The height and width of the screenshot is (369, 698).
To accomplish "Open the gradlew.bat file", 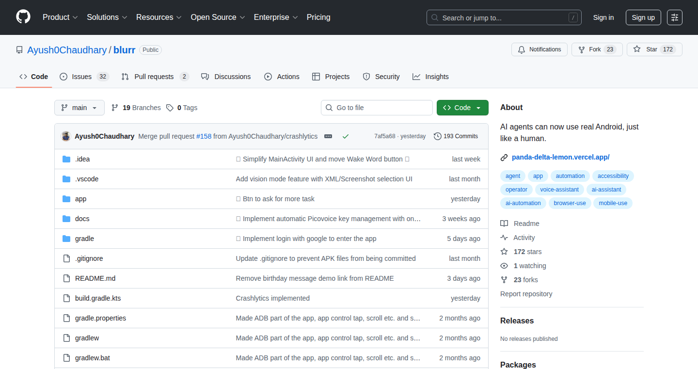I will click(93, 358).
